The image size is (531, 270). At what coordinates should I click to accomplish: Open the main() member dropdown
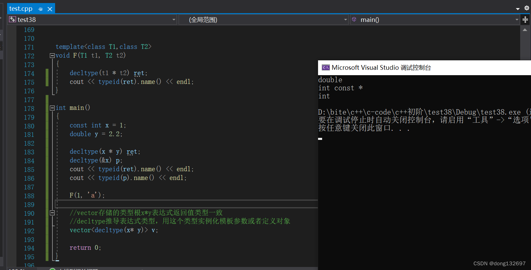click(x=517, y=20)
